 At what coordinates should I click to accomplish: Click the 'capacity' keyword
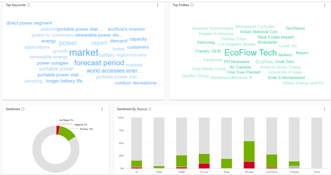[138, 39]
